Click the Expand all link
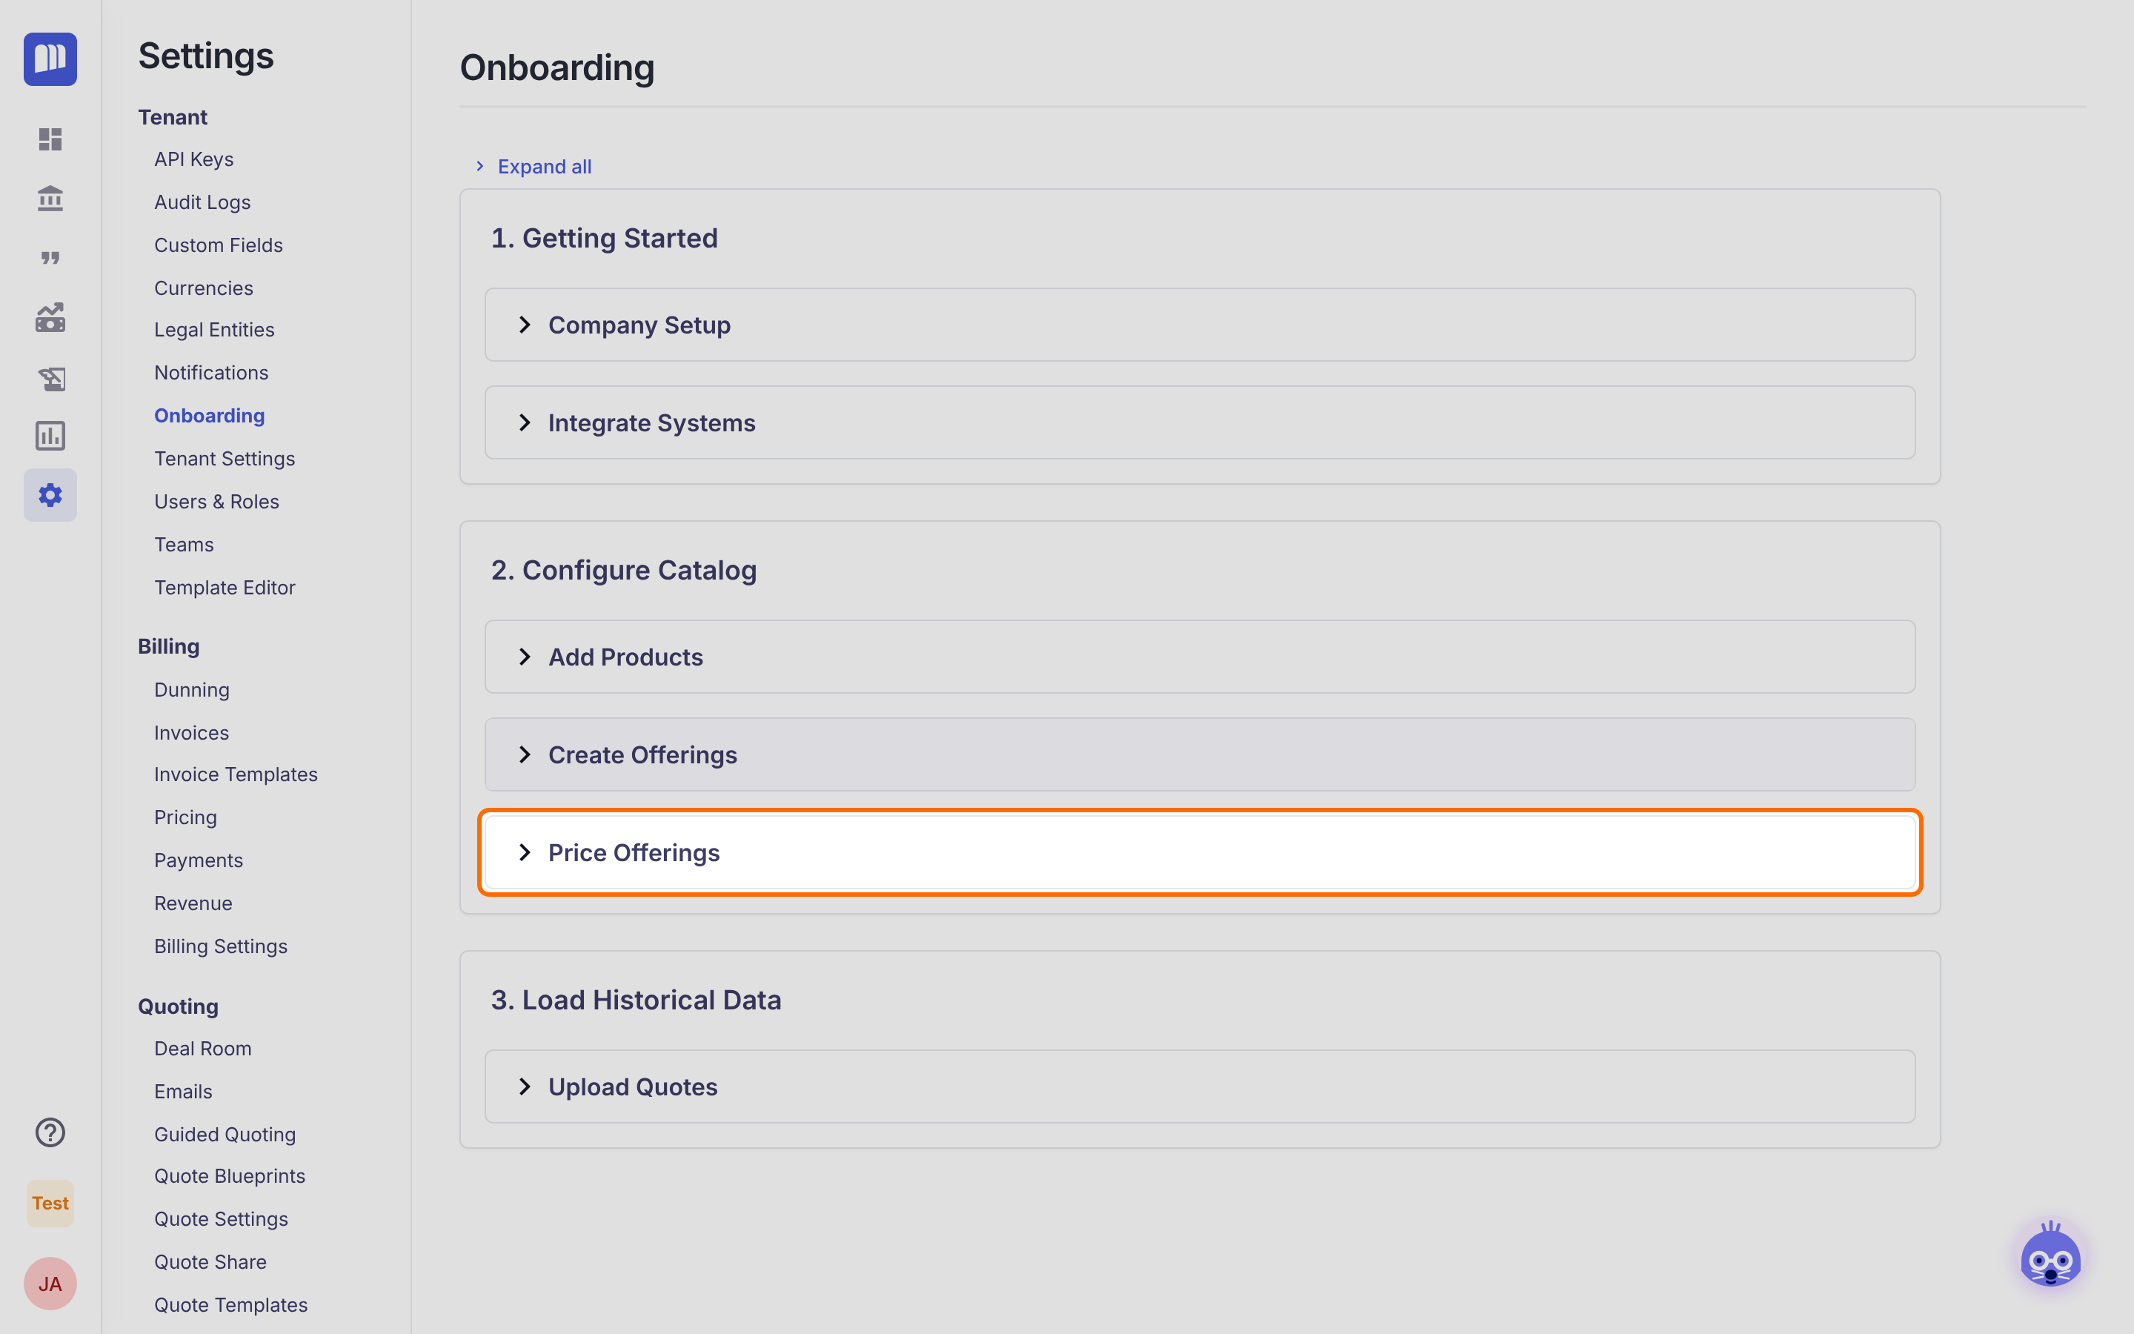 click(x=544, y=166)
